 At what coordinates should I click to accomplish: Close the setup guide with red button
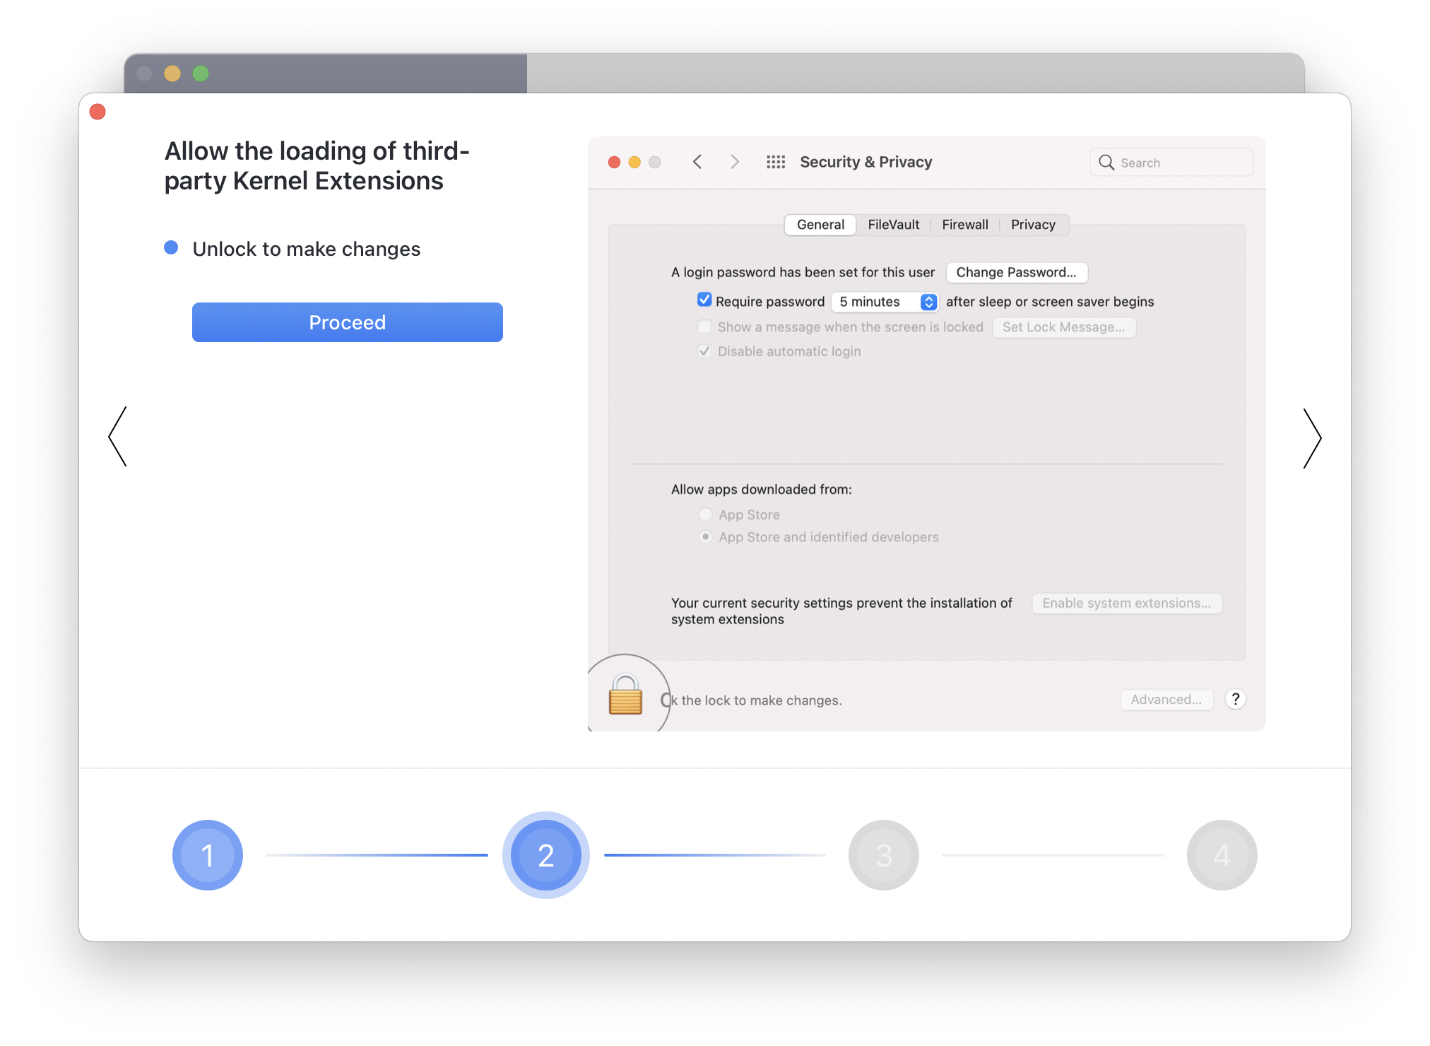98,112
